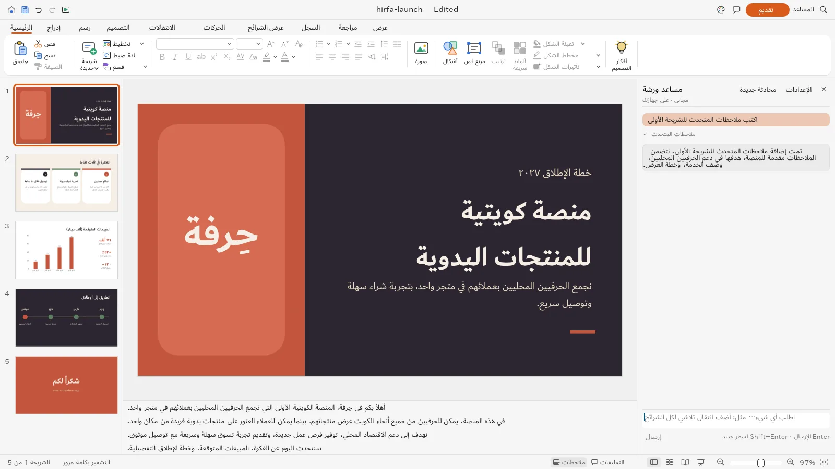Expand the Layout (تخطيط) dropdown arrow
This screenshot has width=835, height=469.
pyautogui.click(x=142, y=44)
